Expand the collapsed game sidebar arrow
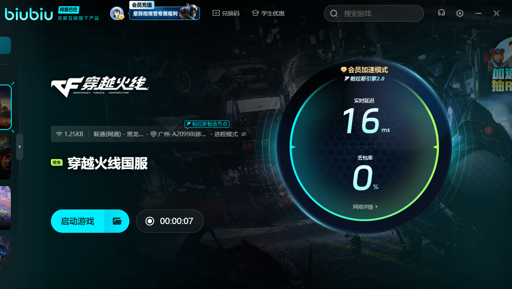512x289 pixels. [20, 147]
